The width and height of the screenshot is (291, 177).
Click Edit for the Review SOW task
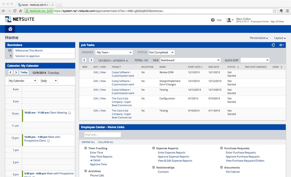click(96, 72)
